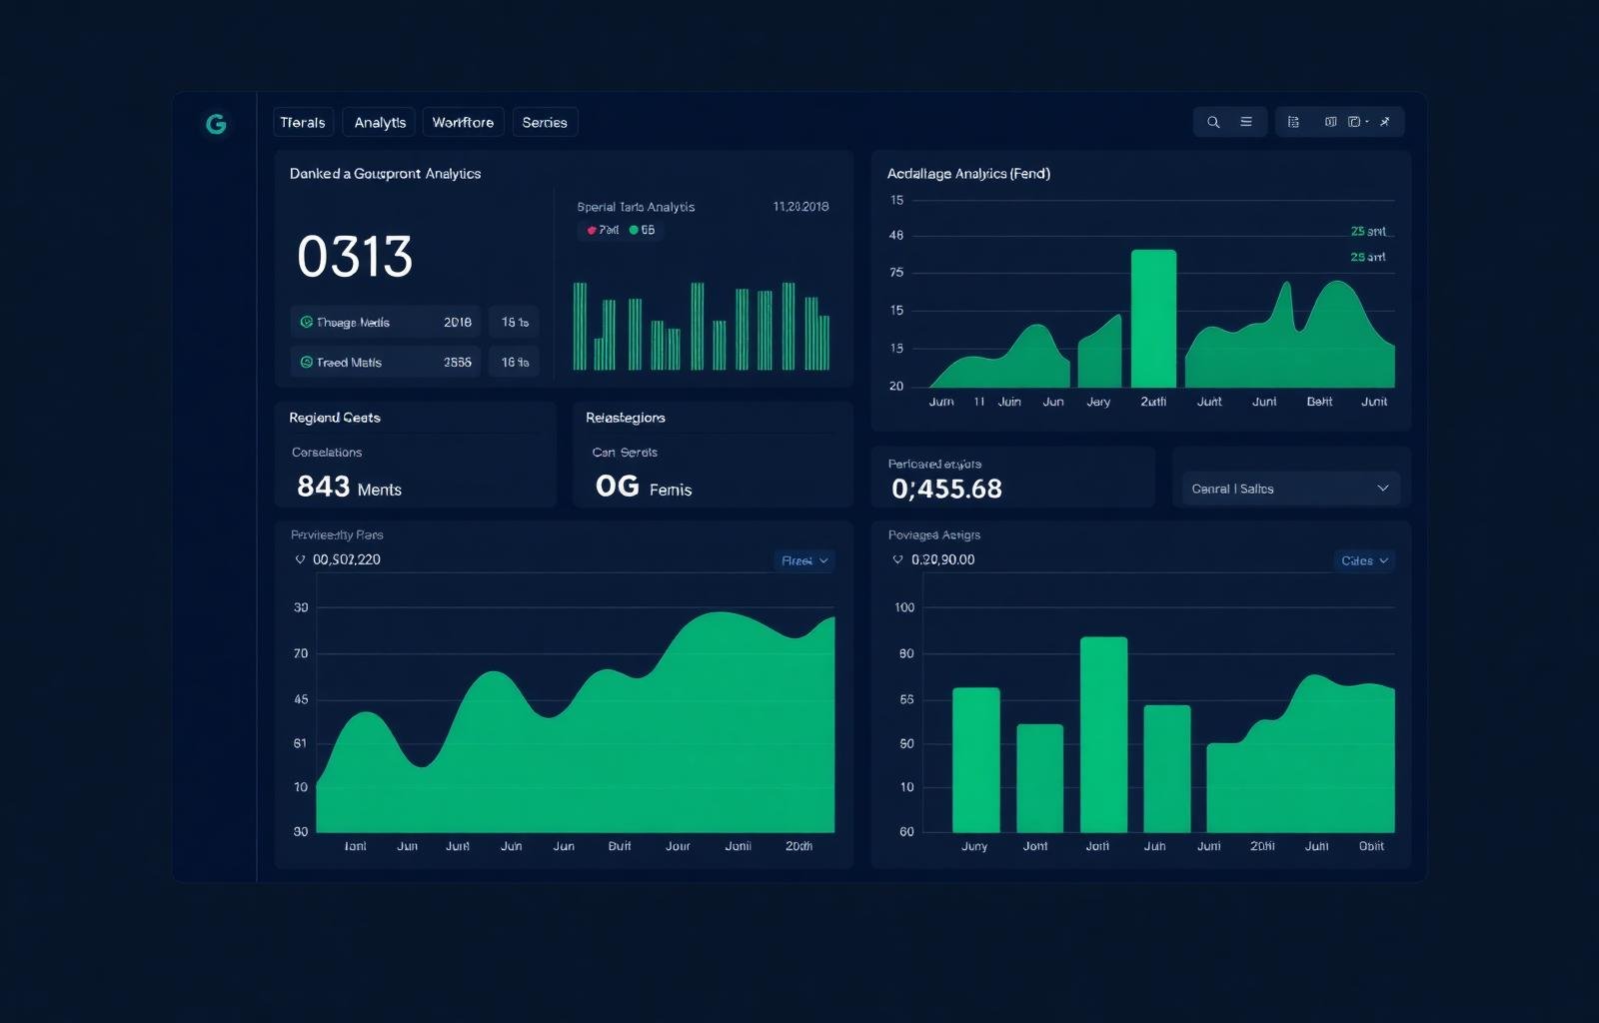Viewport: 1599px width, 1023px height.
Task: Click the icon beside Traed Matis
Action: [307, 362]
